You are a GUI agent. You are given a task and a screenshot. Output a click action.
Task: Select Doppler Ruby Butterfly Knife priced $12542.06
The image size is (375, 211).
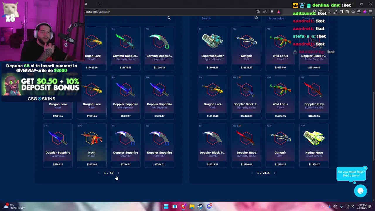314,97
